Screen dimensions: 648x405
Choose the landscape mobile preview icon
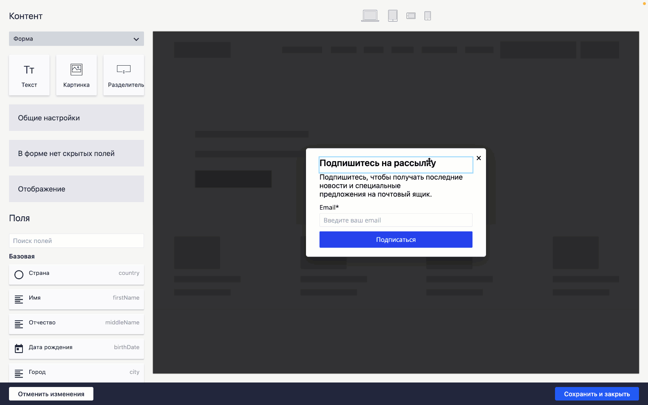[411, 16]
